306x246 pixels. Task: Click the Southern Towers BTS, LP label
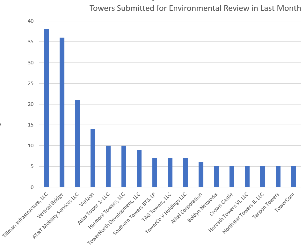point(135,214)
